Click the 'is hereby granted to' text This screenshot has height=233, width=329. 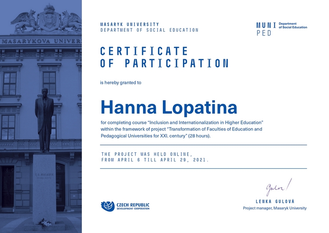(120, 83)
